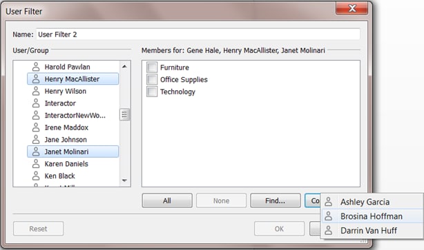
Task: Click the user icon beside Henry Wilson
Action: point(36,91)
